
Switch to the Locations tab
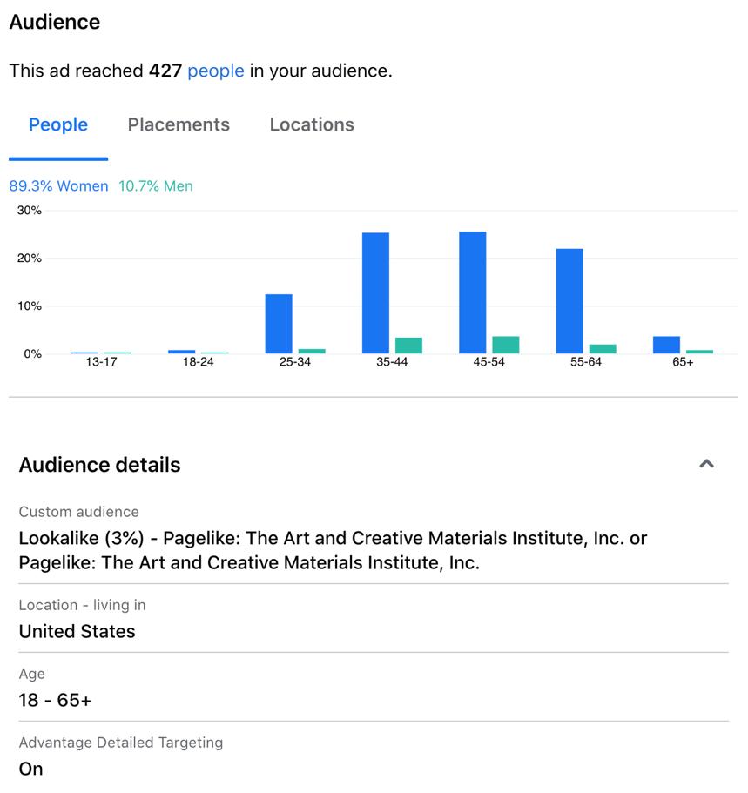click(312, 124)
